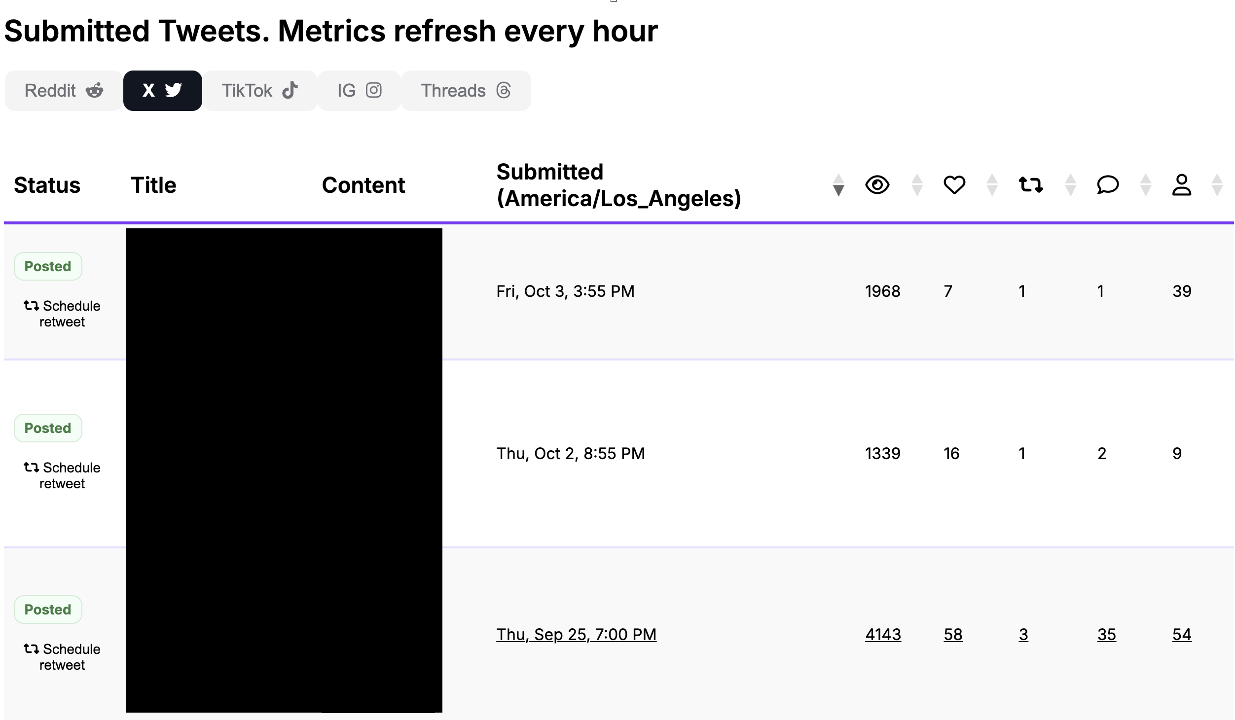Click the views eye icon column header
The width and height of the screenshot is (1235, 720).
point(877,185)
